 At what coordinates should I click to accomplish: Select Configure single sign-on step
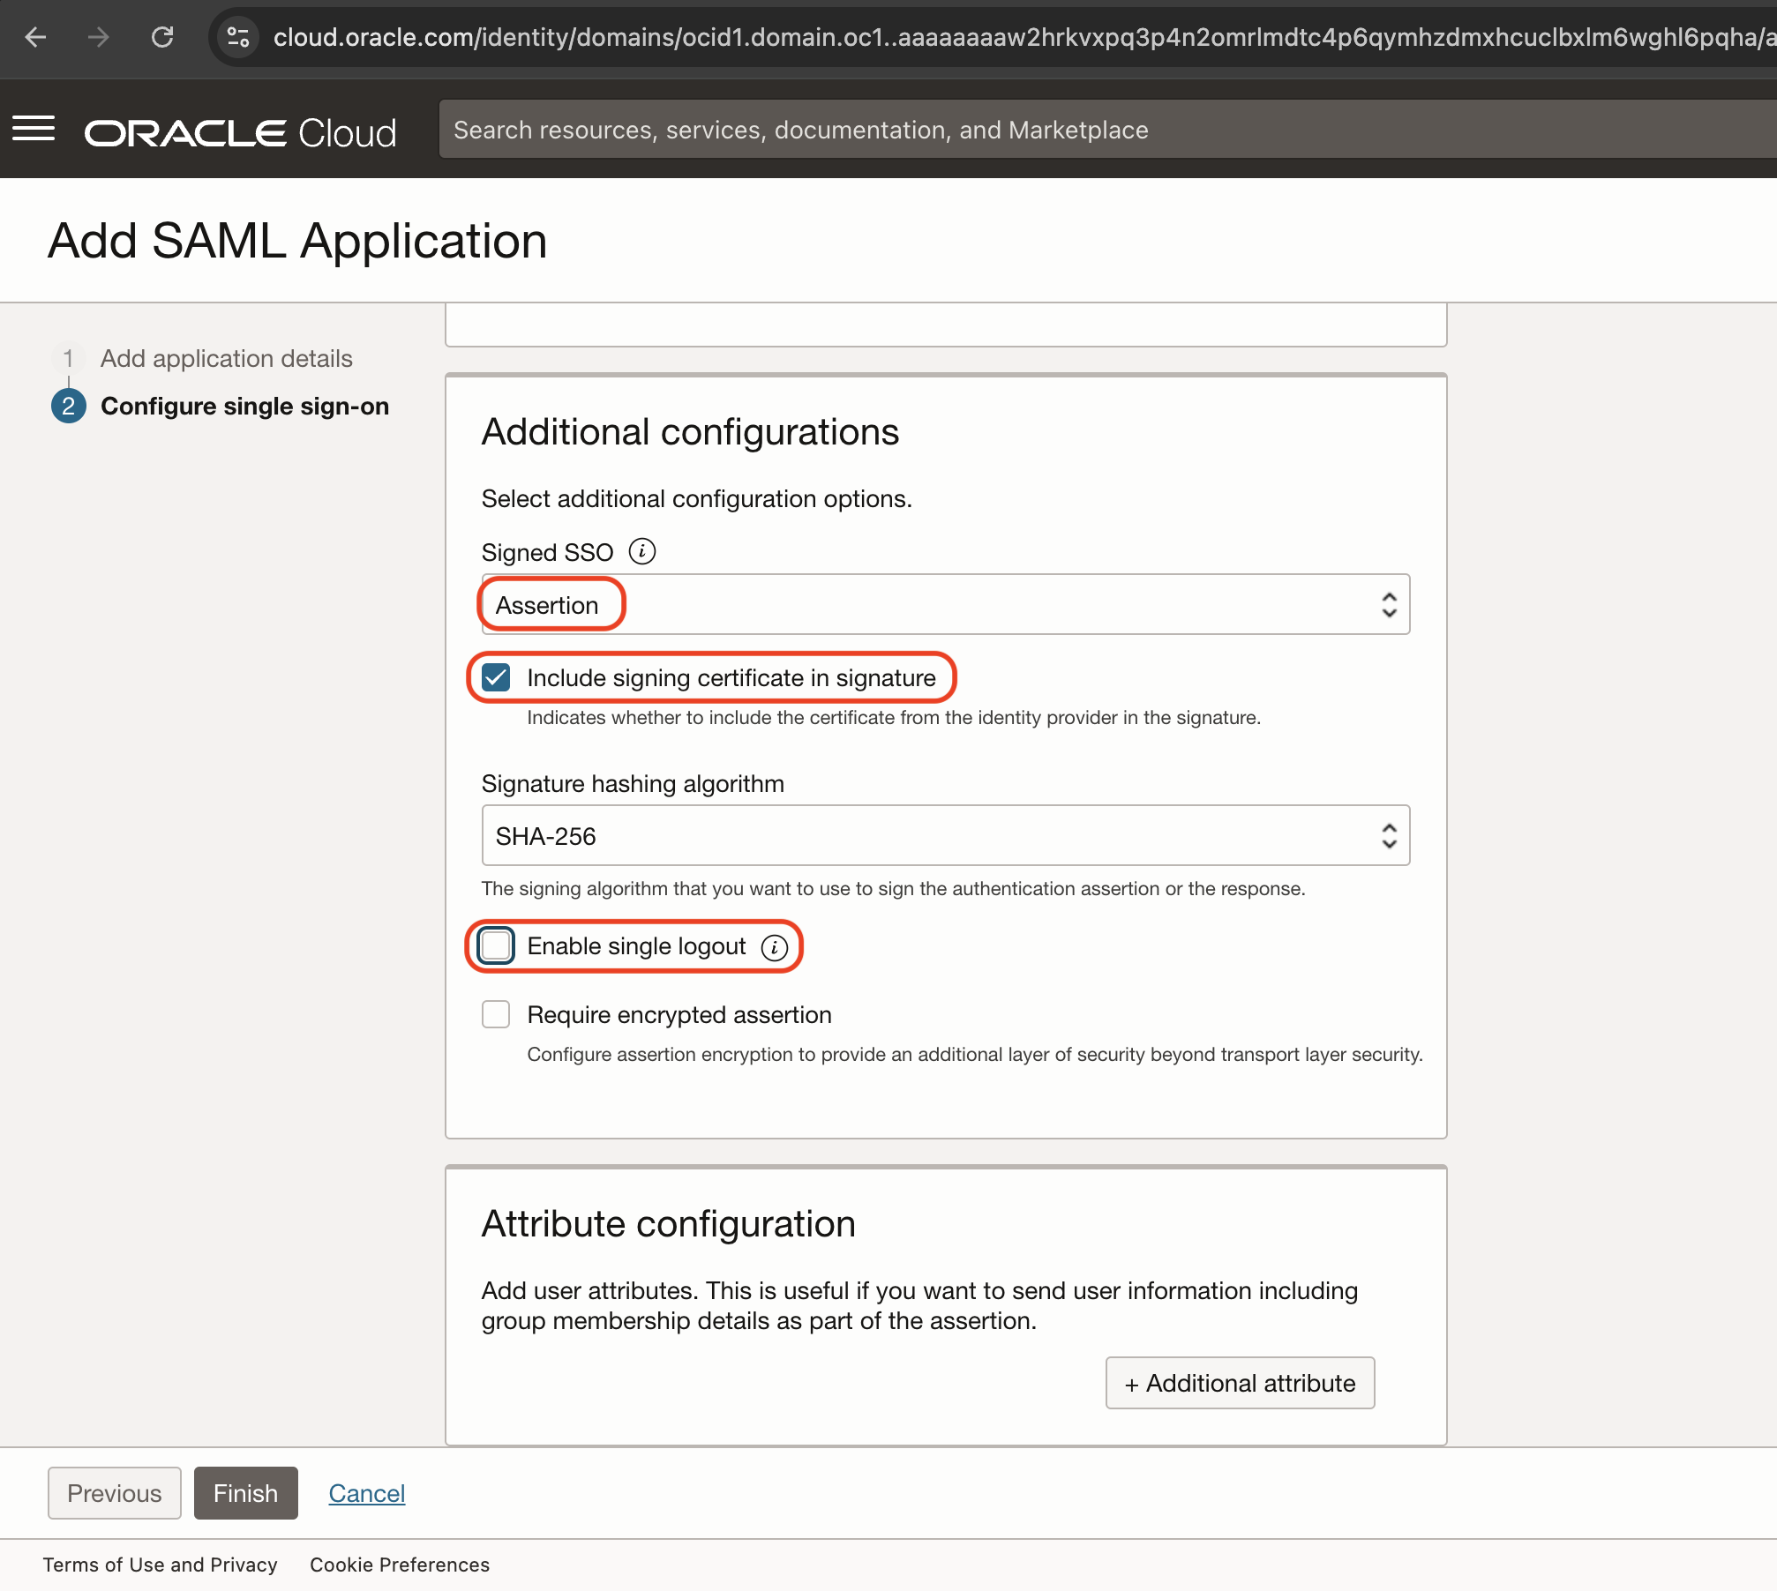coord(244,407)
